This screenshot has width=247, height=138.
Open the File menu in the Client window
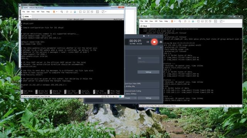[x=142, y=21]
